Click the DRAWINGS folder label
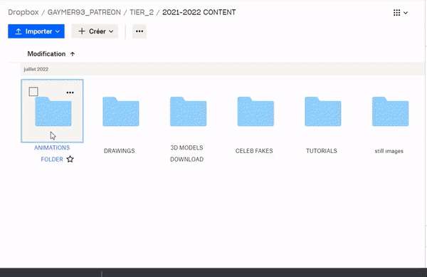The image size is (427, 277). coord(120,151)
